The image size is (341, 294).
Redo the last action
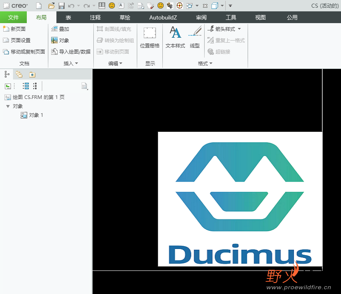pos(86,6)
